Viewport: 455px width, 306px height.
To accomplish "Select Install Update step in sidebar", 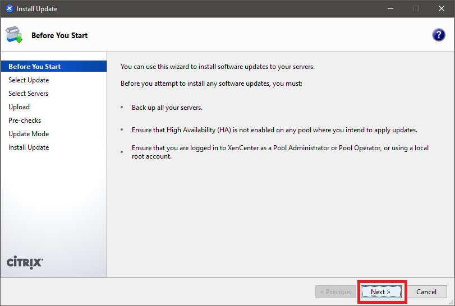I will 29,147.
